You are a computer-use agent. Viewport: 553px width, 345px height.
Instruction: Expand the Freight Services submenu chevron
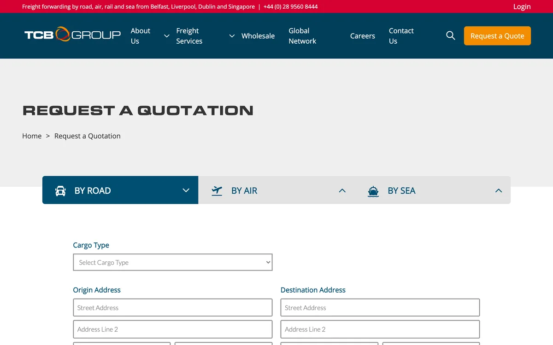pyautogui.click(x=232, y=36)
